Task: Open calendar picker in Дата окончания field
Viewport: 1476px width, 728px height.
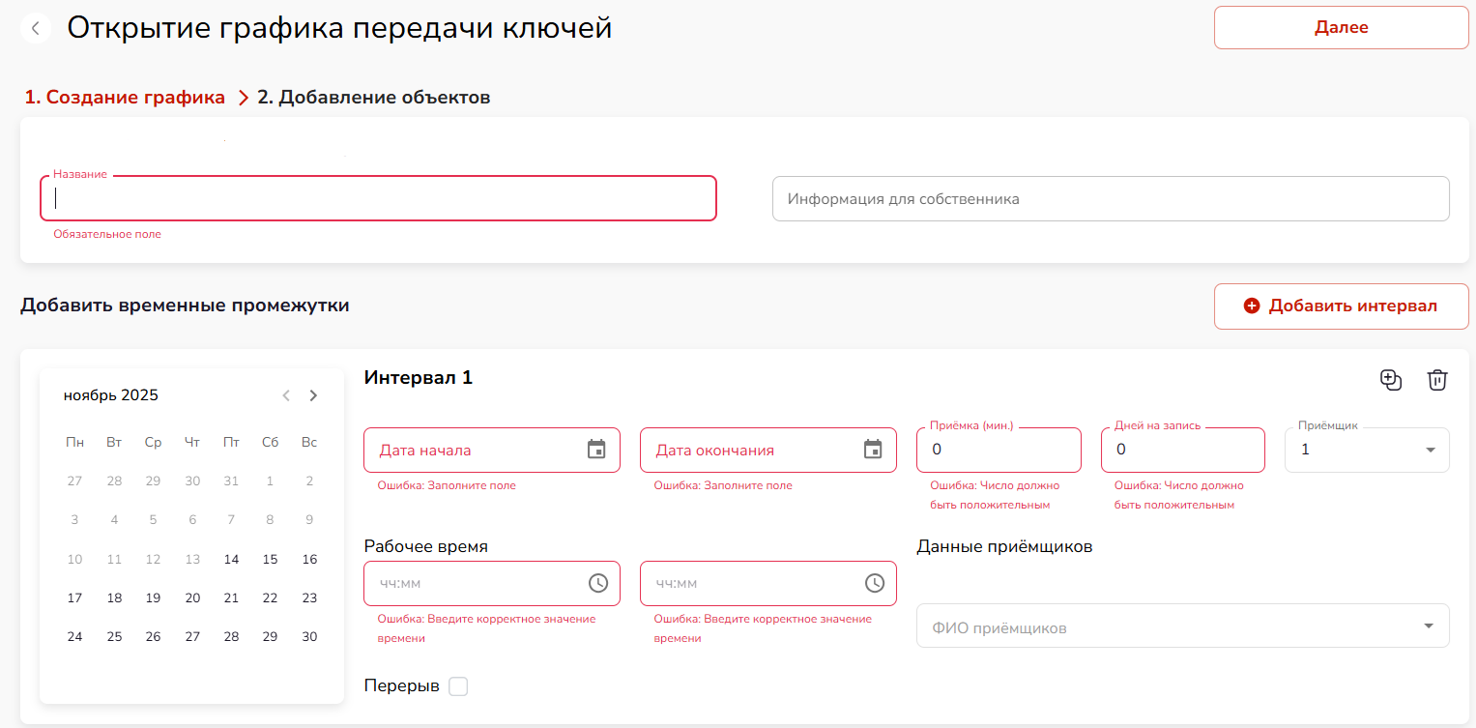Action: pyautogui.click(x=873, y=450)
